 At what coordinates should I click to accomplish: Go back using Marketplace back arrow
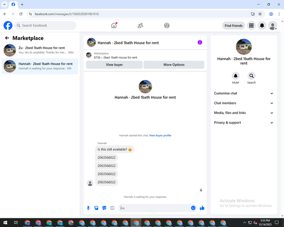click(7, 38)
